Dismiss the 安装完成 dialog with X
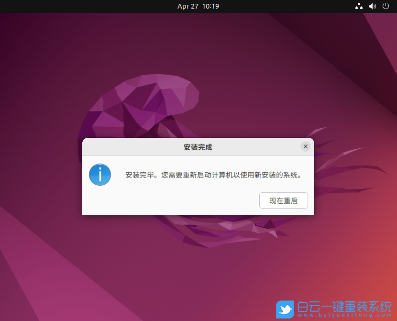The height and width of the screenshot is (321, 397). point(306,146)
